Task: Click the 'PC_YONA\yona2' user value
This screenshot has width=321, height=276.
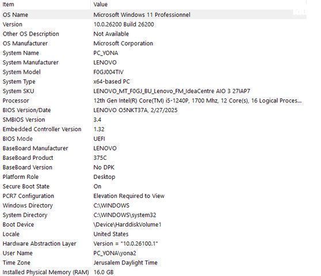Action: pyautogui.click(x=114, y=253)
